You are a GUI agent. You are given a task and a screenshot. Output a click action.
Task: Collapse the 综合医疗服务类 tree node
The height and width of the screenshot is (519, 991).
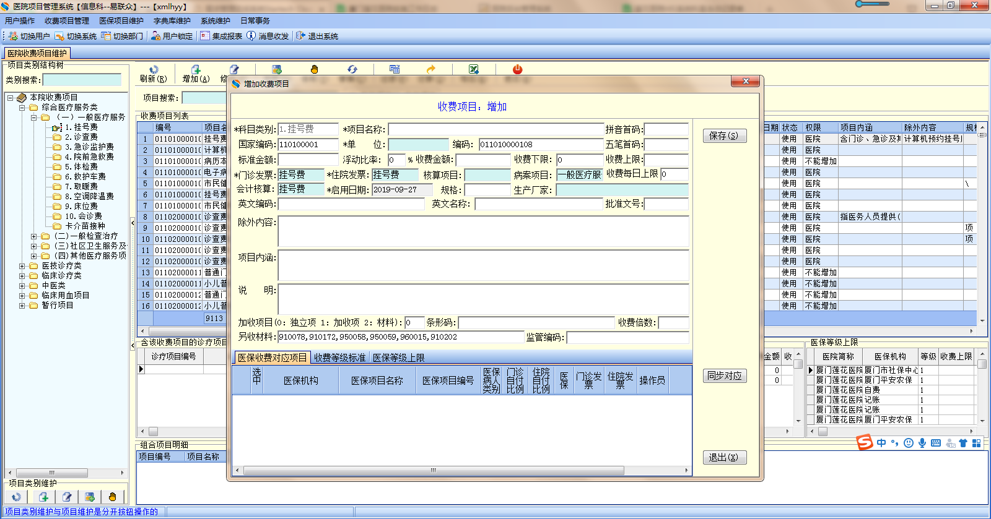coord(22,108)
